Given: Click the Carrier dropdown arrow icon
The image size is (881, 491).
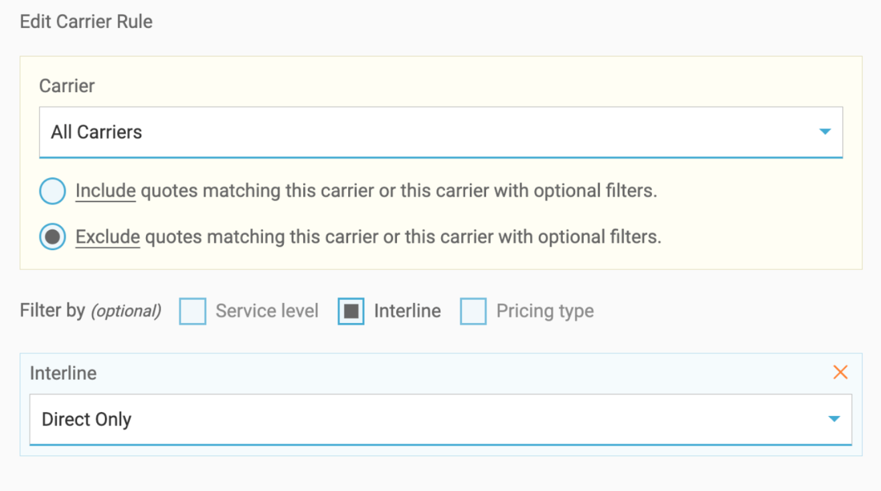Looking at the screenshot, I should tap(825, 132).
